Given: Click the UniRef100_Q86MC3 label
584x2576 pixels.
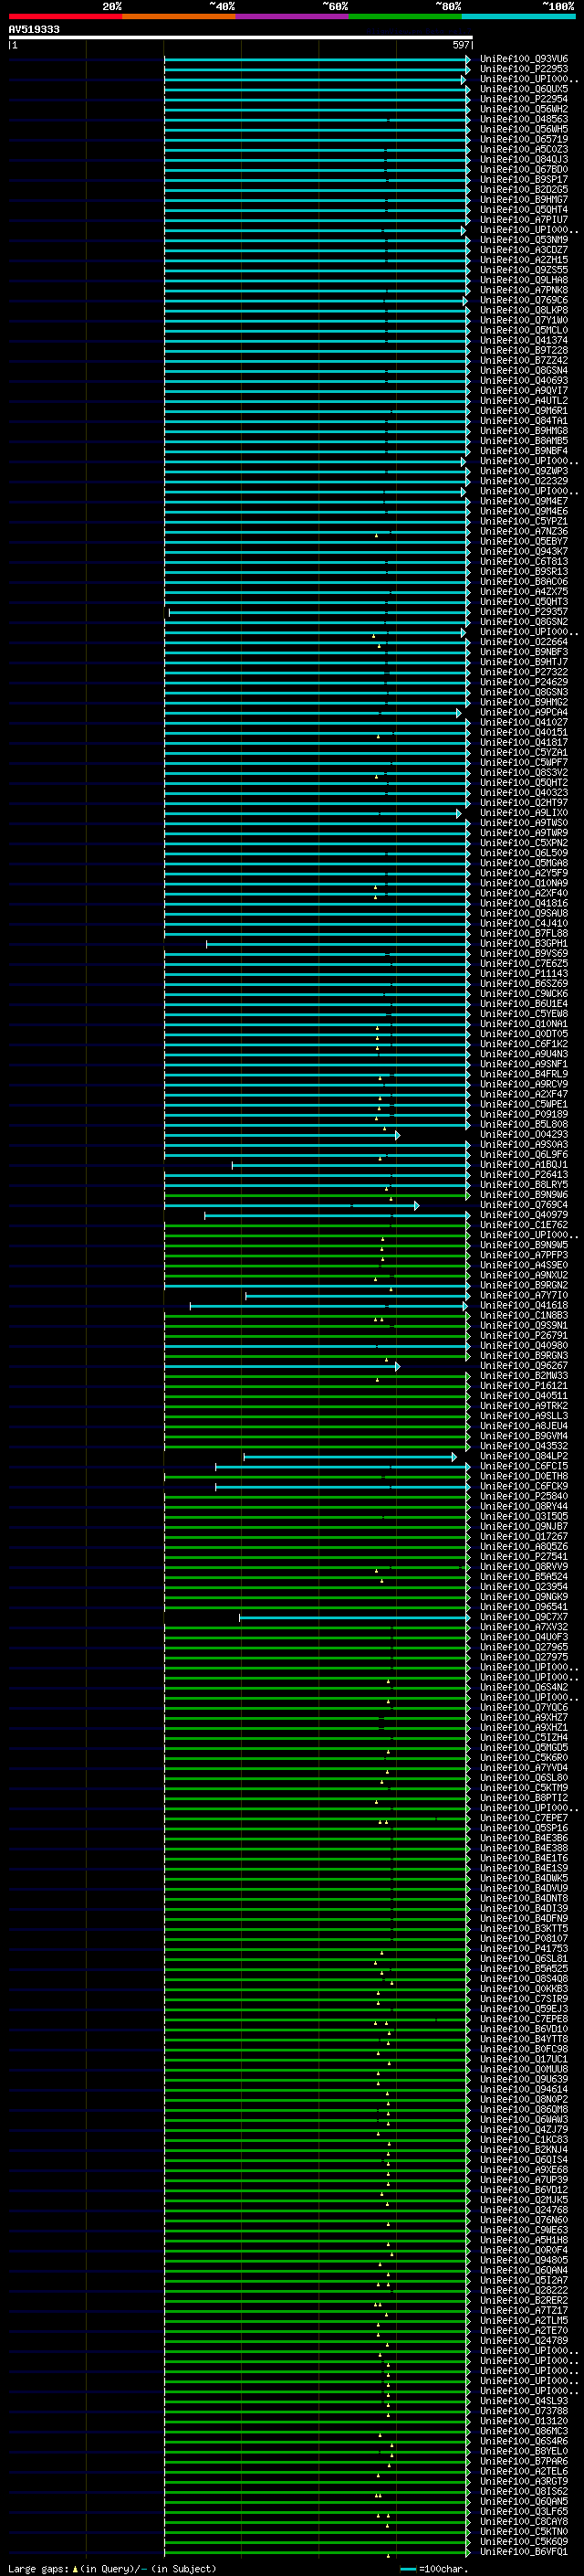Looking at the screenshot, I should point(523,2431).
